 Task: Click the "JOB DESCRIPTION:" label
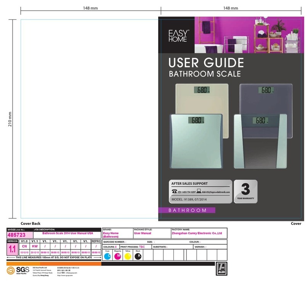(x=44, y=230)
